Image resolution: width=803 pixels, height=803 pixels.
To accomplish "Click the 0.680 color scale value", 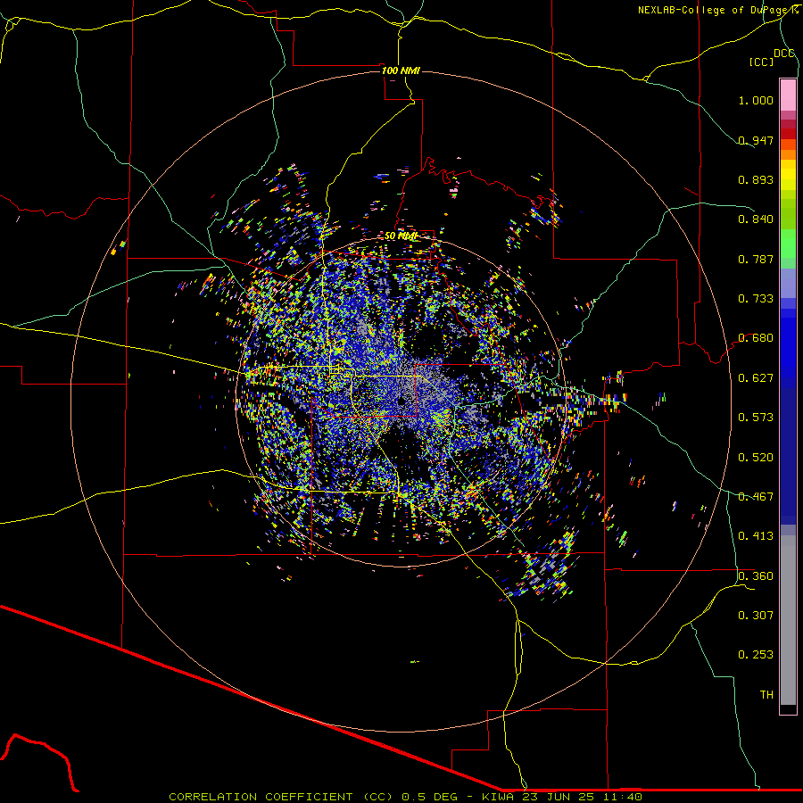I will (756, 338).
